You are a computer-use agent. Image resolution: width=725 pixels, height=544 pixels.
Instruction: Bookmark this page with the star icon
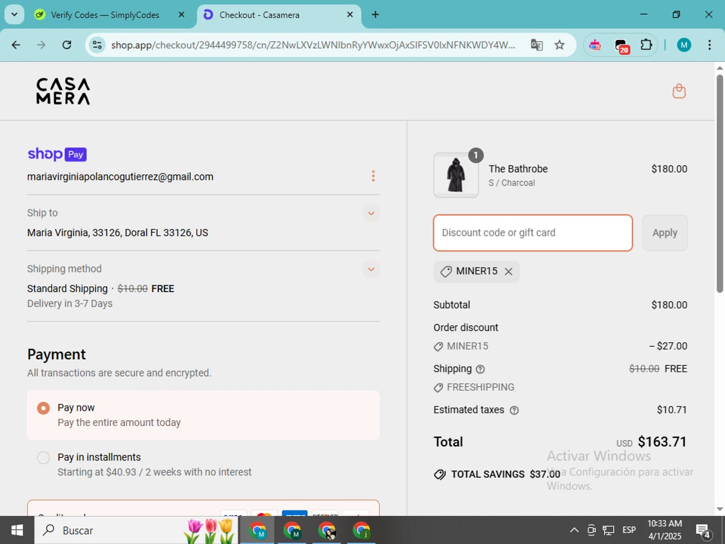coord(559,45)
